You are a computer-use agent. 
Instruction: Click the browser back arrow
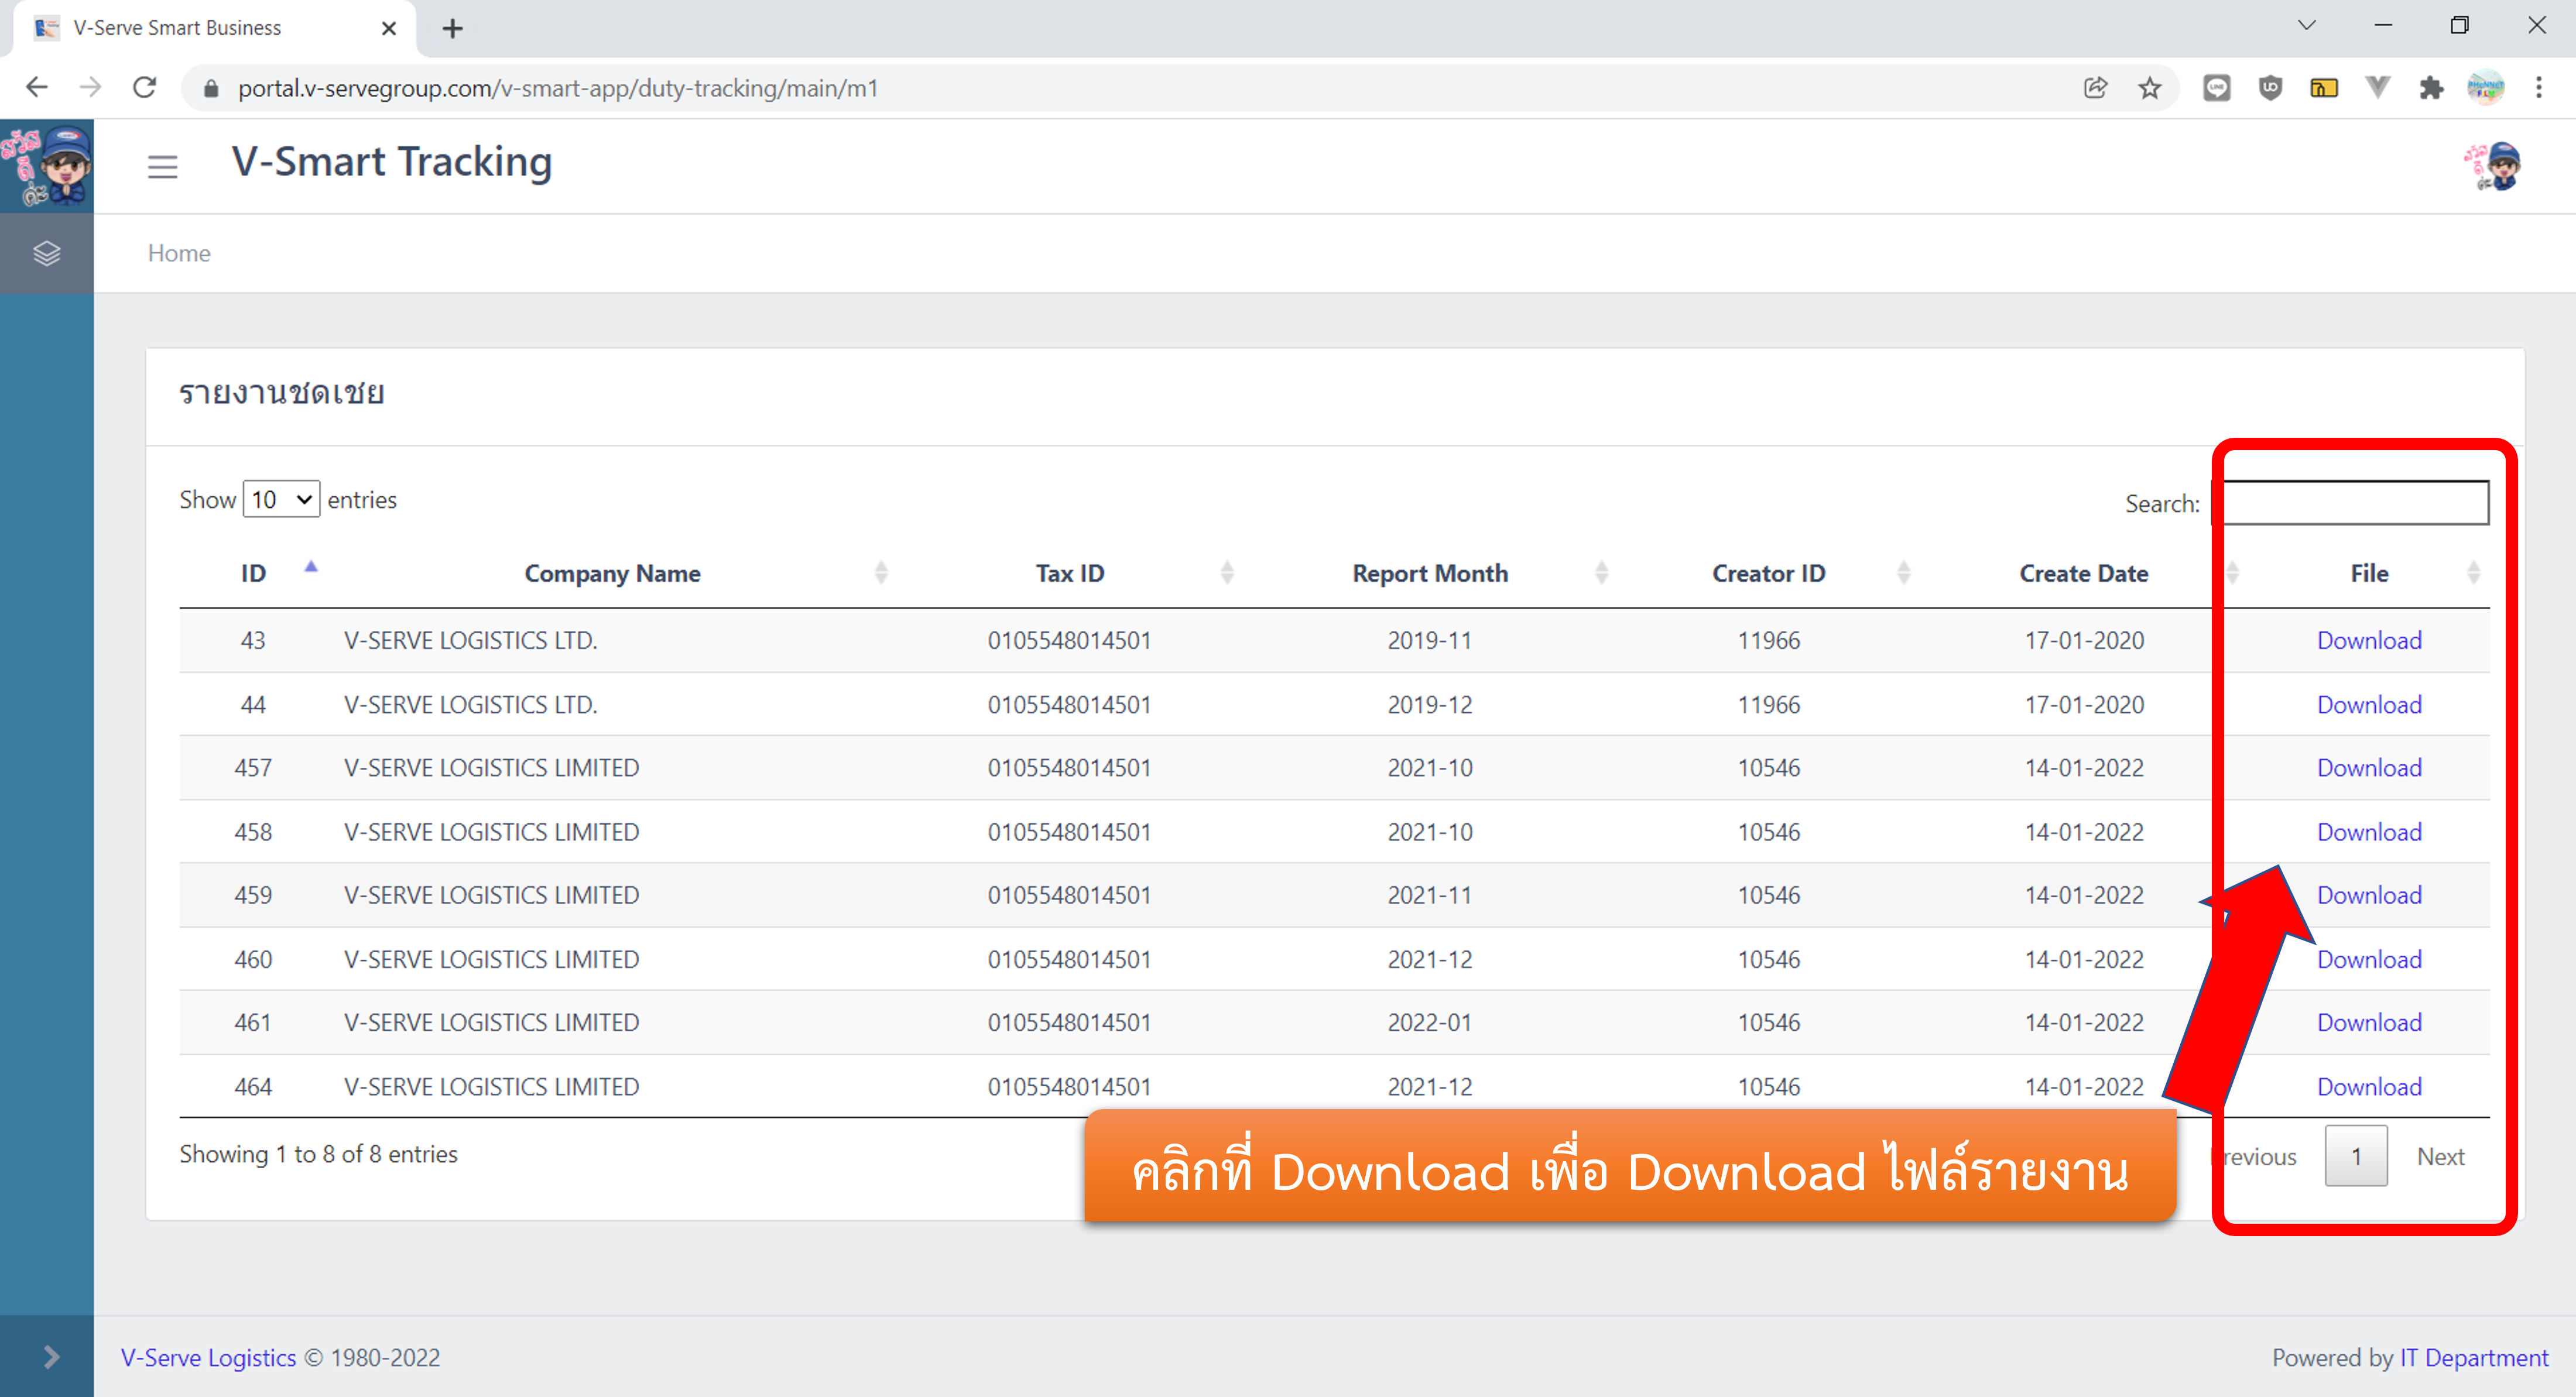coord(37,88)
